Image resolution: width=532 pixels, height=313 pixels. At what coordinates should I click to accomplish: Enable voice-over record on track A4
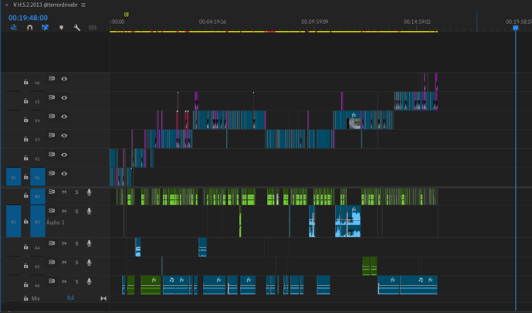89,243
